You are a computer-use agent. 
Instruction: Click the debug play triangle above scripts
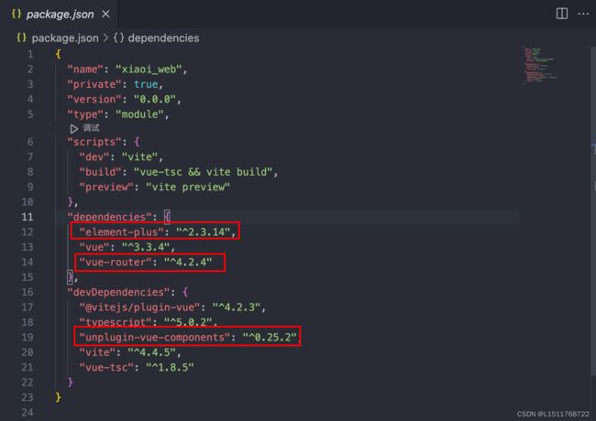click(x=74, y=129)
